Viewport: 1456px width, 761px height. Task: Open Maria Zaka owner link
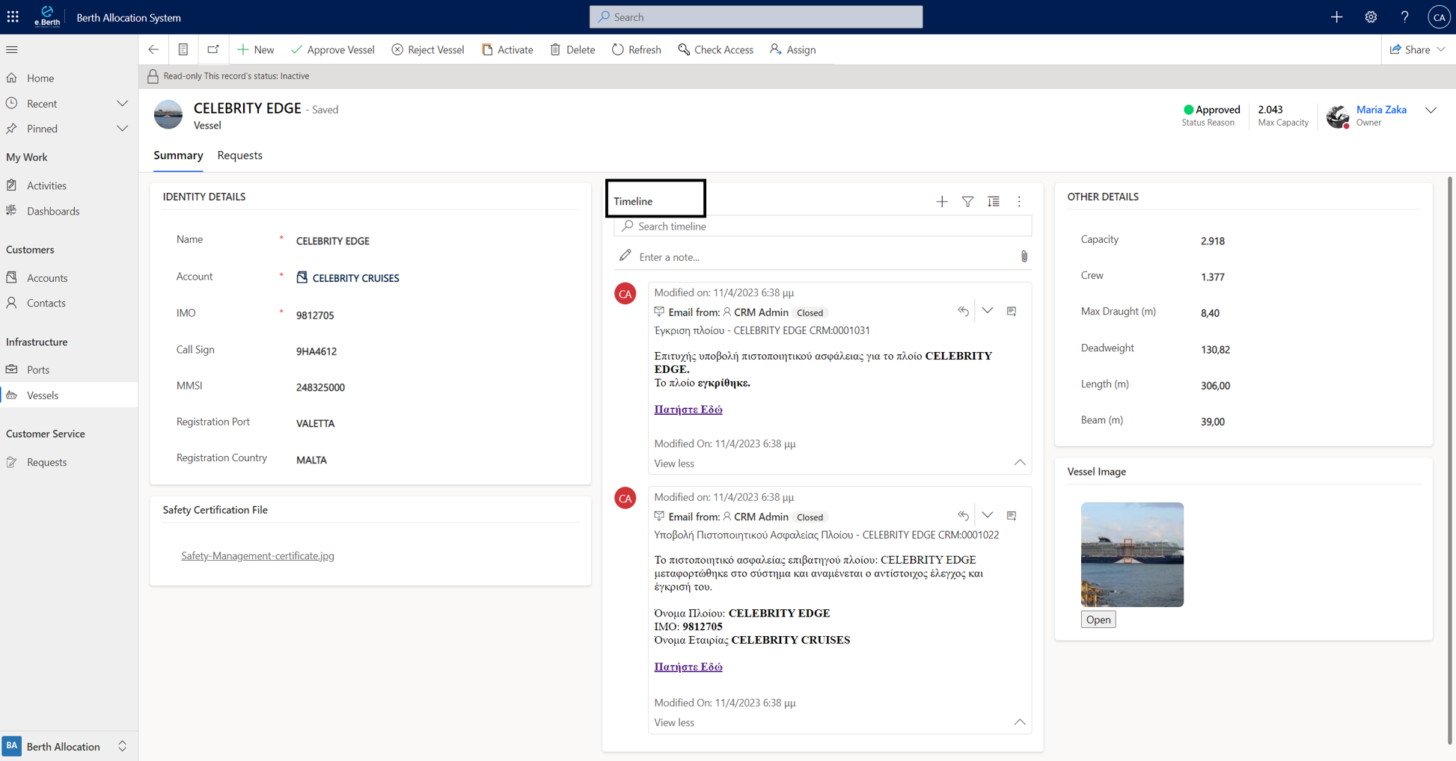1380,109
